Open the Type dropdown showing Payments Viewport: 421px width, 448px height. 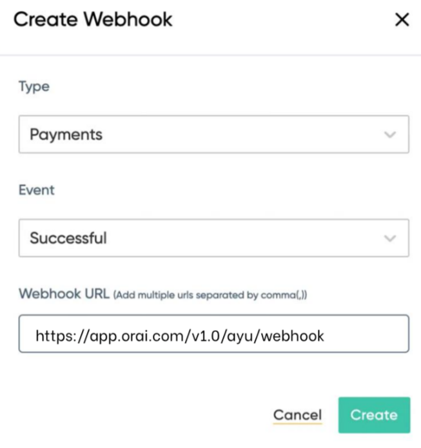[213, 135]
